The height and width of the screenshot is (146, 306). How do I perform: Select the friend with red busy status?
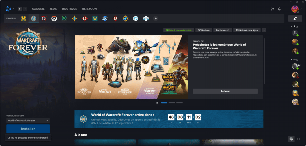pyautogui.click(x=295, y=75)
